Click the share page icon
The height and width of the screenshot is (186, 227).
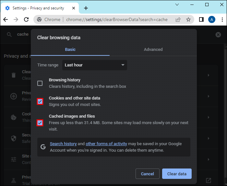click(178, 19)
